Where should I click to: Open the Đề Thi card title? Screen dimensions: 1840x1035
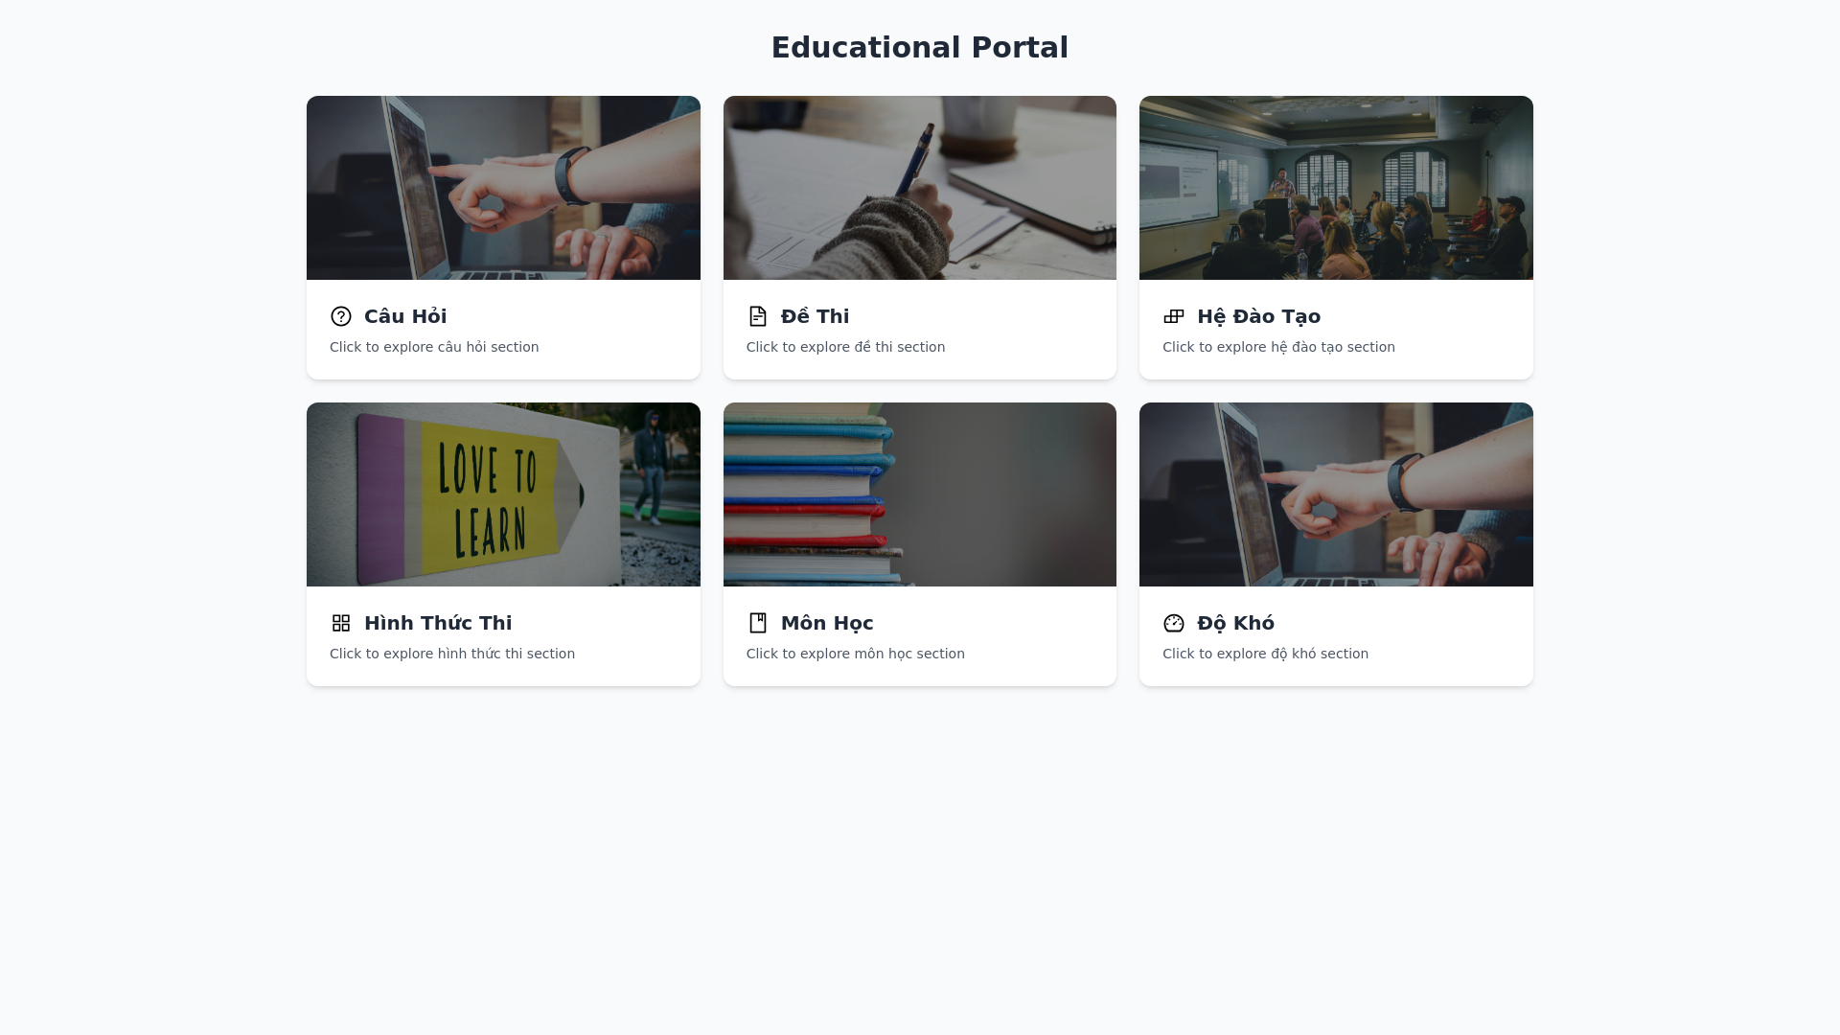click(815, 316)
